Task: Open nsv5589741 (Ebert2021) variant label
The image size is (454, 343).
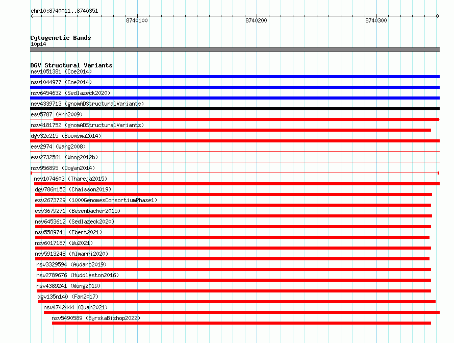Action: click(68, 232)
